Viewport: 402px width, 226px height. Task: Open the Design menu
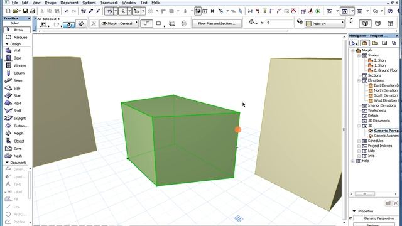click(x=50, y=3)
